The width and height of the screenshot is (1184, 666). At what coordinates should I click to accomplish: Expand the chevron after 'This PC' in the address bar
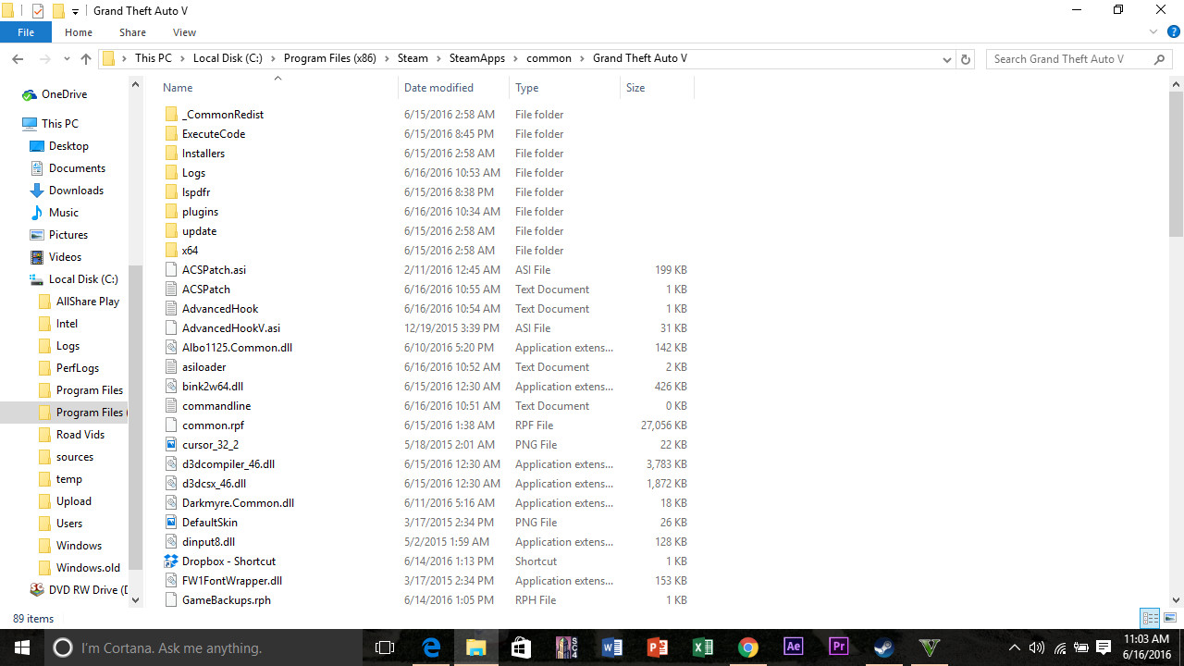pos(182,58)
